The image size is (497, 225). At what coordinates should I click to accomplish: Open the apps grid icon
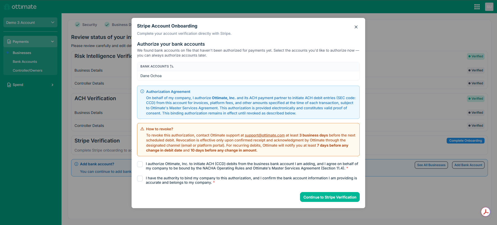[477, 7]
